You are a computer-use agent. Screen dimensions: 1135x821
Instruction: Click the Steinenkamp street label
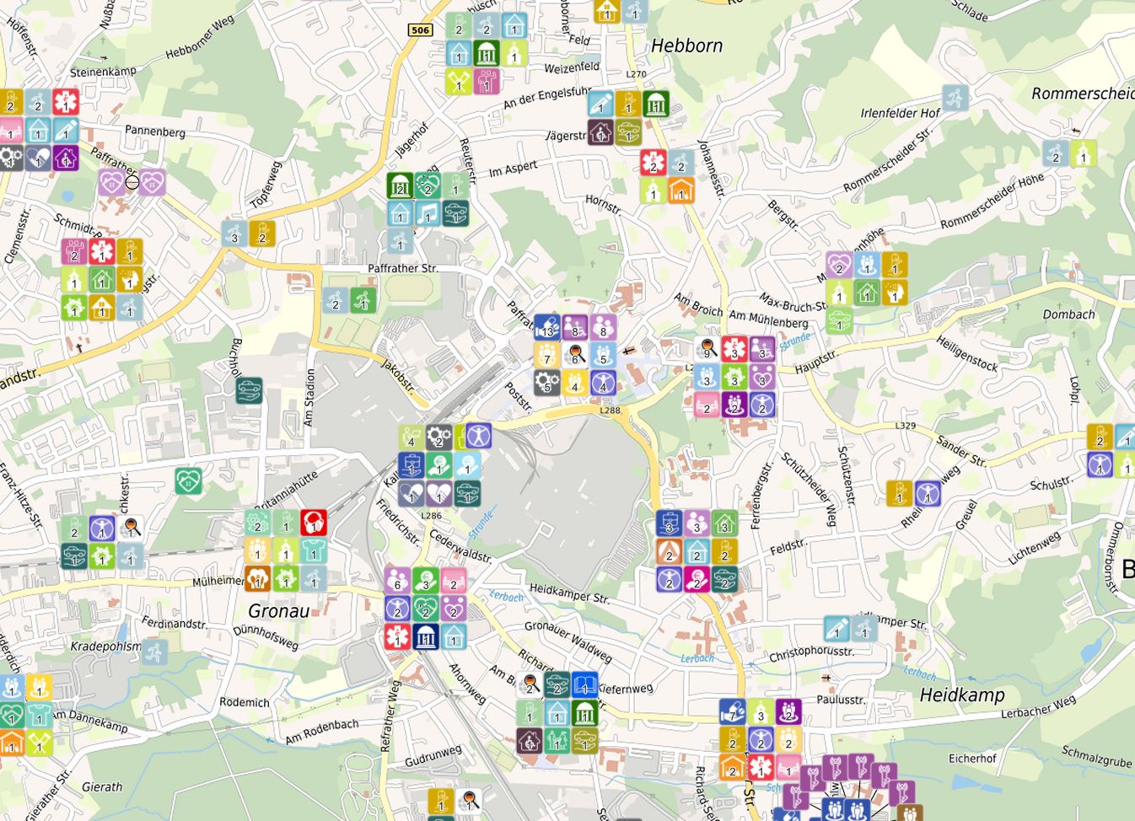pyautogui.click(x=103, y=72)
